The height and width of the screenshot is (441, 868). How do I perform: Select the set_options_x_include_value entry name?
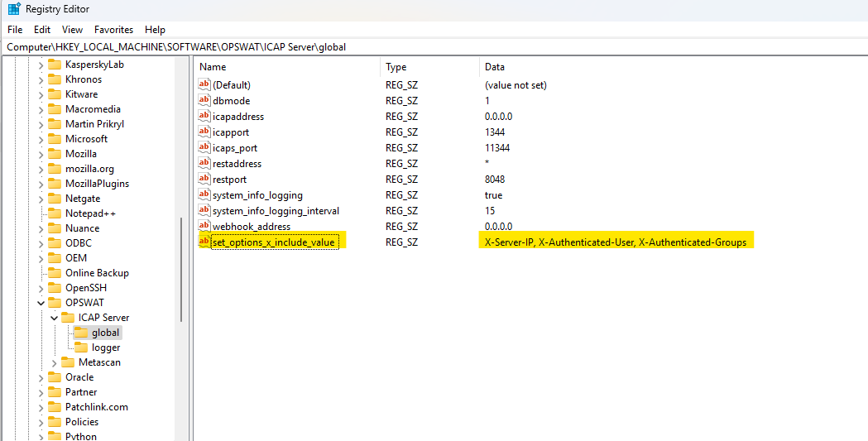pyautogui.click(x=273, y=242)
